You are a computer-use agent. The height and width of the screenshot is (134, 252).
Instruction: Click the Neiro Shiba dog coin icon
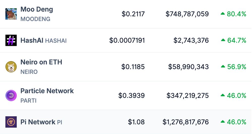point(11,67)
